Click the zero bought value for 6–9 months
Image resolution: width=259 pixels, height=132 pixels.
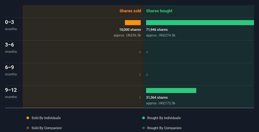(x=147, y=75)
